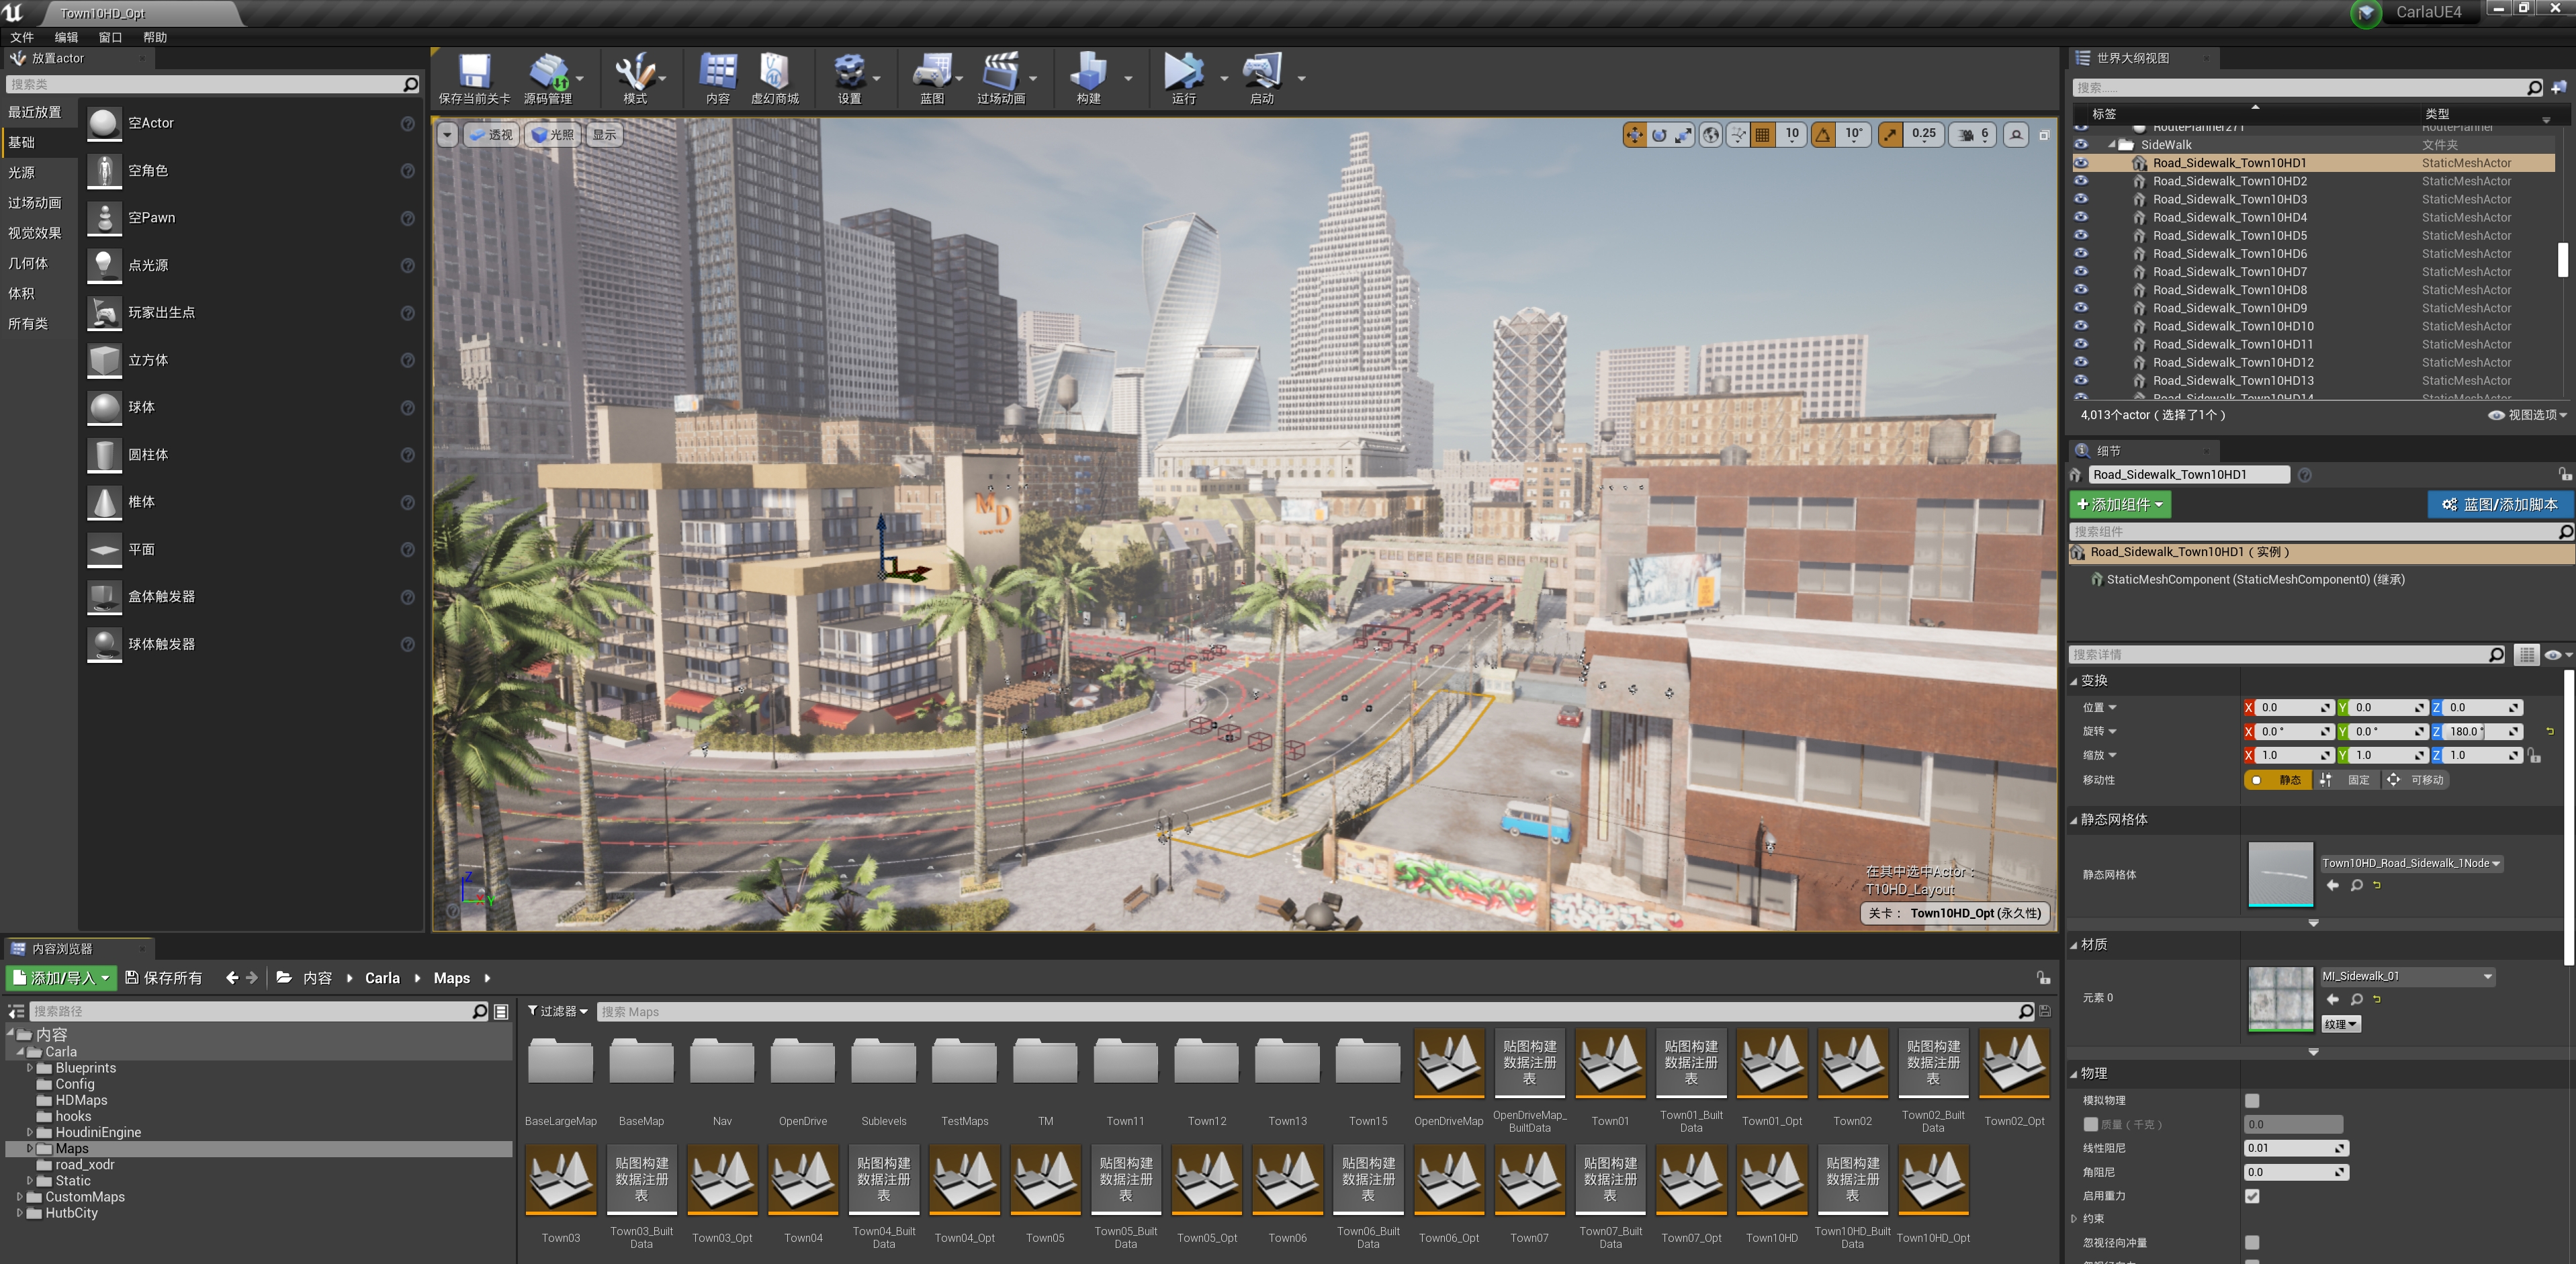Click the Save All (保存所有) button

(163, 978)
